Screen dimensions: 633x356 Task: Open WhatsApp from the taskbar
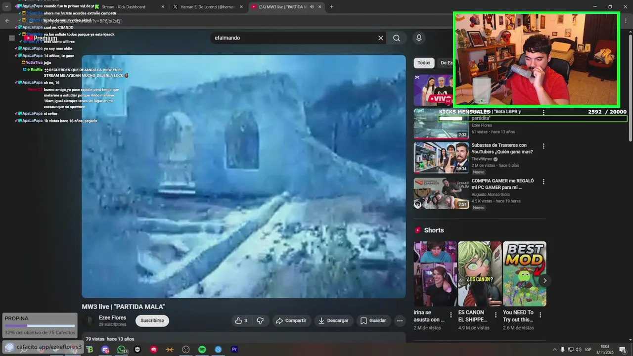121,350
